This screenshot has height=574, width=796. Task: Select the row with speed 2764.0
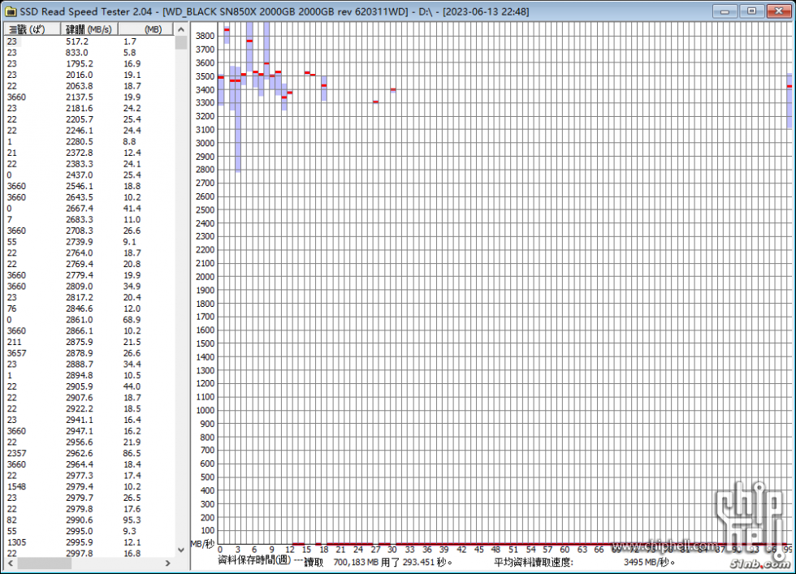(x=89, y=253)
